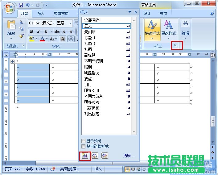Click the tab selector L button
218x175 pixels.
(x=6, y=55)
